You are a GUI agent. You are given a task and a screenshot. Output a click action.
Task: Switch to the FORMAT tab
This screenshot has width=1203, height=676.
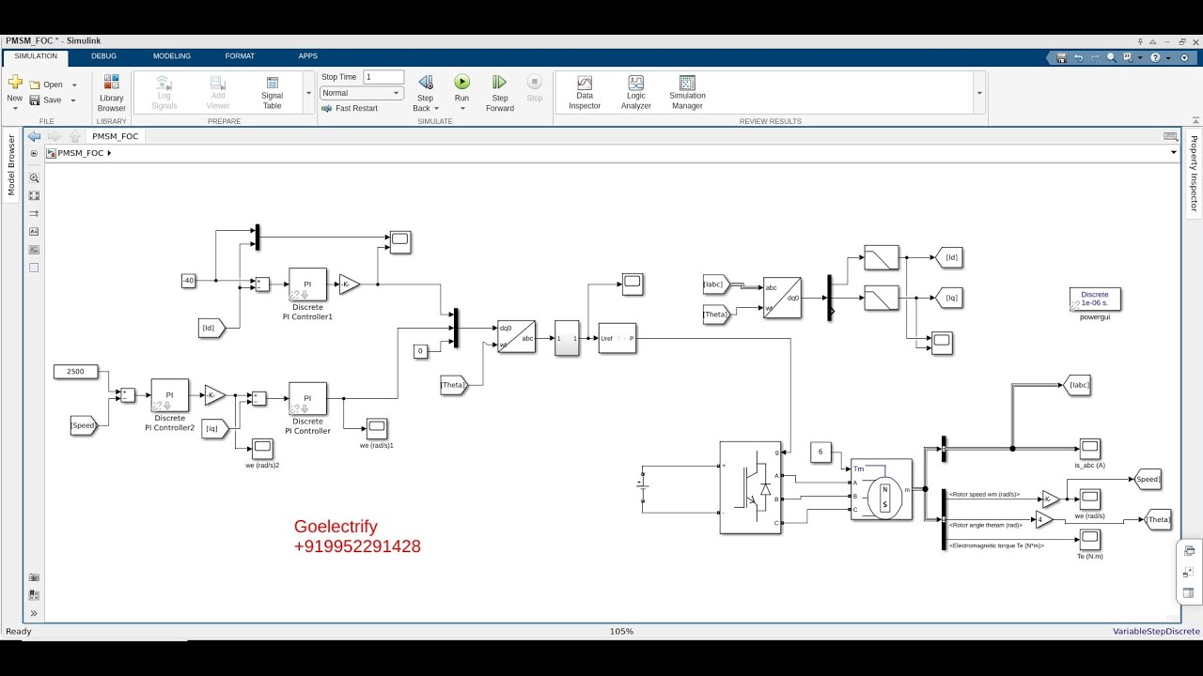click(240, 56)
